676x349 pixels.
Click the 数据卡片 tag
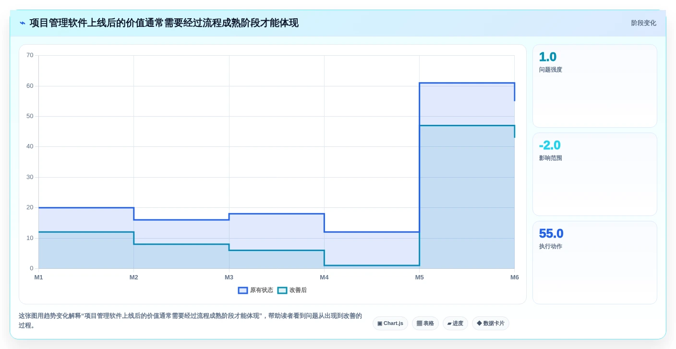(491, 323)
